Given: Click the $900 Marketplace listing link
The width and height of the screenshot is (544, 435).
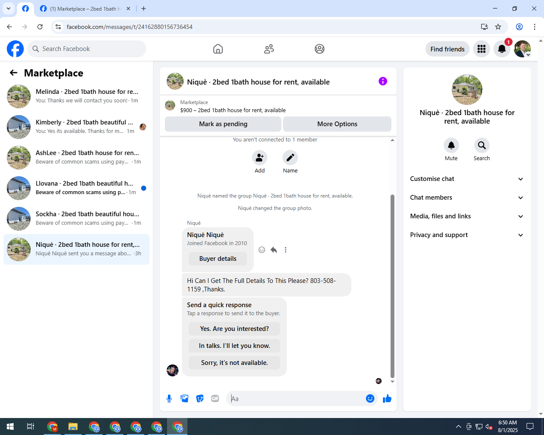Looking at the screenshot, I should (233, 110).
